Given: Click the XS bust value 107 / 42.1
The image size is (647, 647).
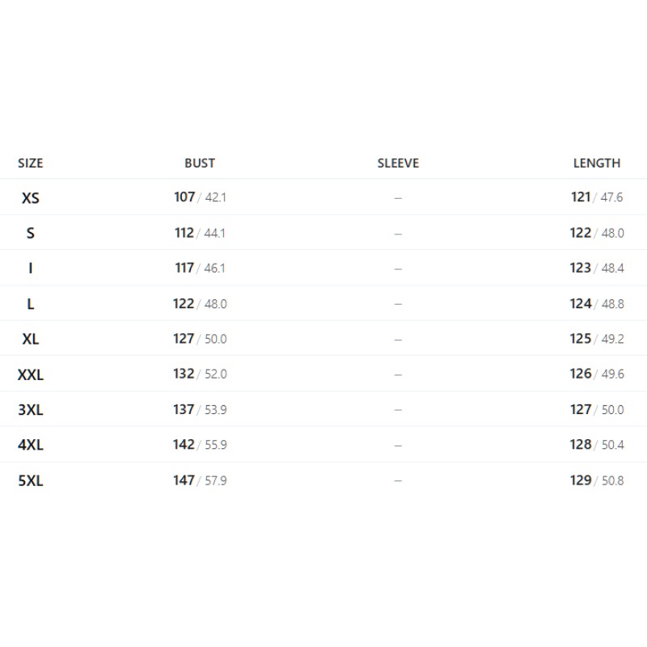Looking at the screenshot, I should click(x=200, y=197).
